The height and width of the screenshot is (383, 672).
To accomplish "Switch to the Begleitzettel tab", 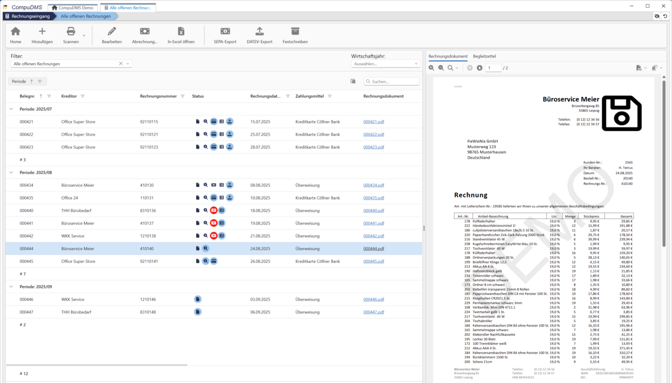I will coord(484,56).
